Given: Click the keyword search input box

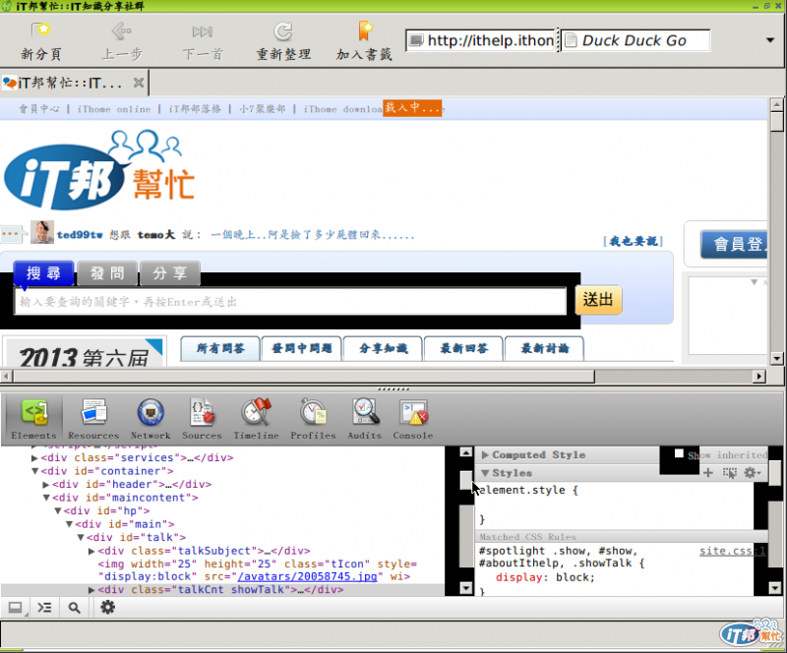Looking at the screenshot, I should coord(290,302).
